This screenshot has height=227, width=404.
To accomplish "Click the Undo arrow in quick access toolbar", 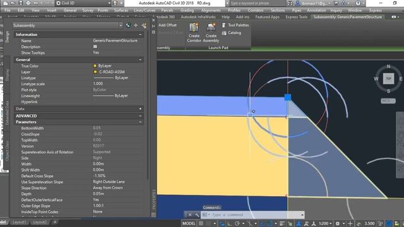I will (36, 3).
